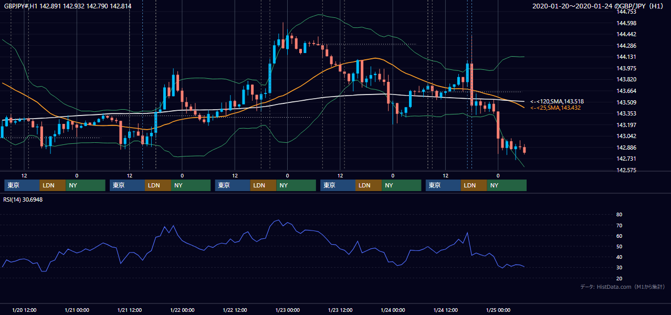Select price level 142.886 on the axis
Viewport: 671px width, 315px height.
(627, 148)
